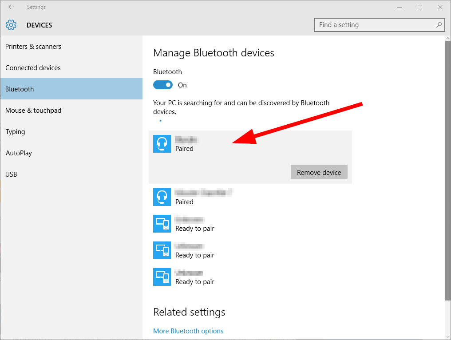The width and height of the screenshot is (451, 340).
Task: Open More Bluetooth options link
Action: (188, 331)
